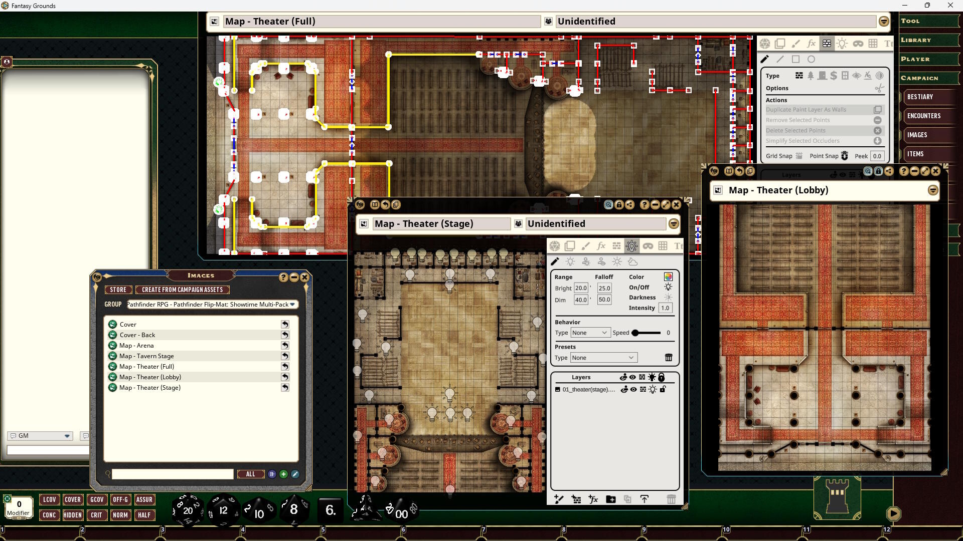This screenshot has width=963, height=541.
Task: Open the Items sidebar entry
Action: point(931,154)
